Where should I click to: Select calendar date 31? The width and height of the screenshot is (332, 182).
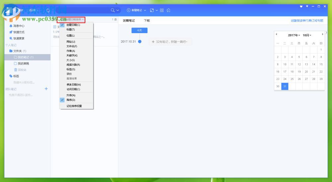(285, 86)
